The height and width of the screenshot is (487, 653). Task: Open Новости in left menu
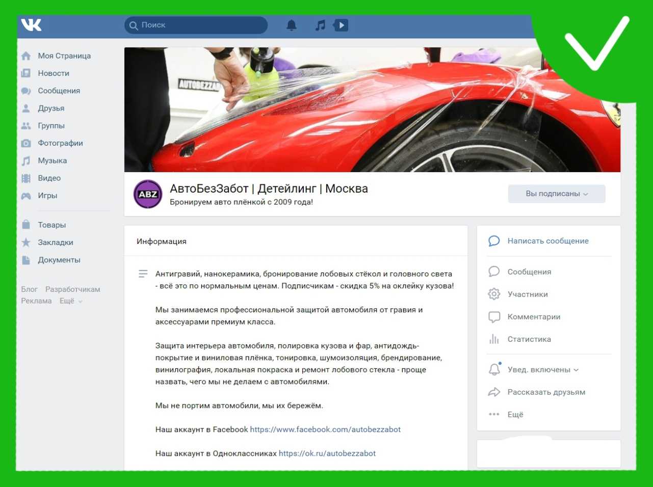coord(54,73)
